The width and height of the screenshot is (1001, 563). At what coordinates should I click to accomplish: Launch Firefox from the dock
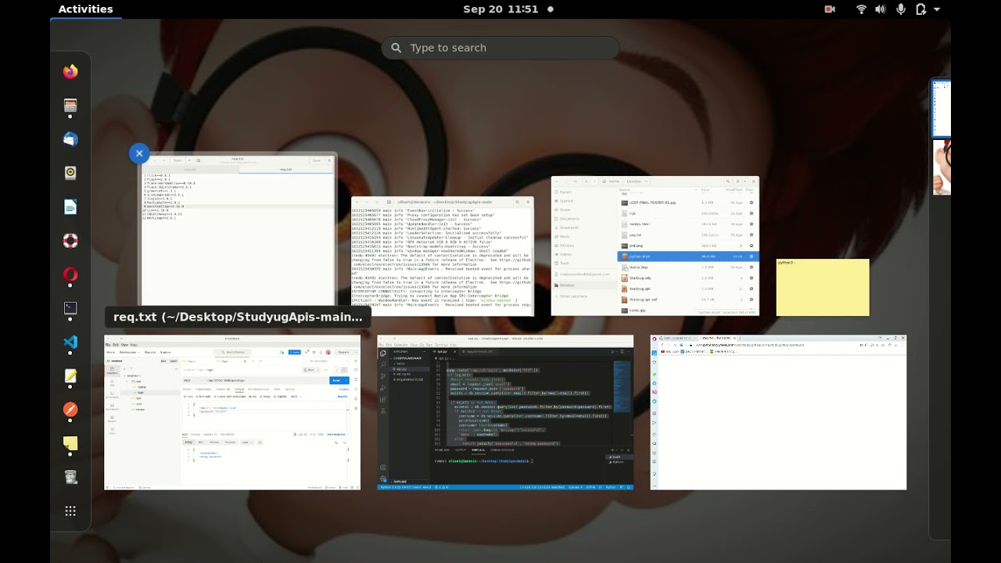[70, 71]
